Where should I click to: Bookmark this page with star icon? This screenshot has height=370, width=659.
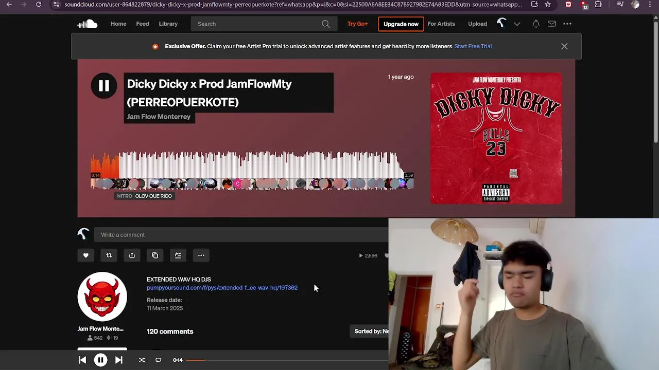pyautogui.click(x=547, y=5)
